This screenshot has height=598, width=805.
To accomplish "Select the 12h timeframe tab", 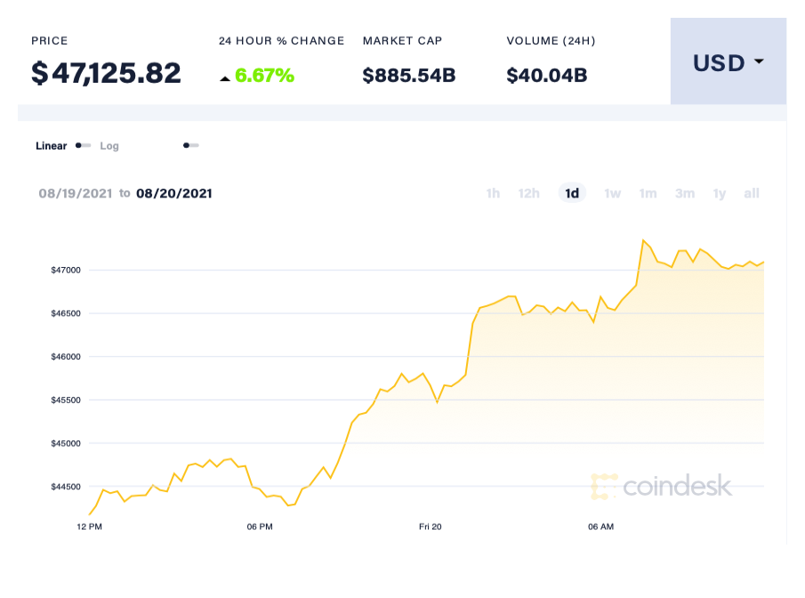I will click(529, 193).
